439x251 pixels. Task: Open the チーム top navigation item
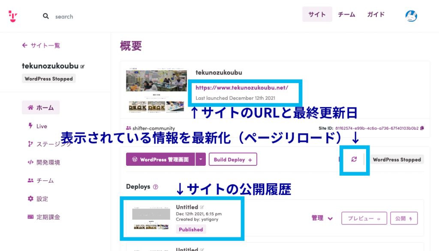pos(346,14)
